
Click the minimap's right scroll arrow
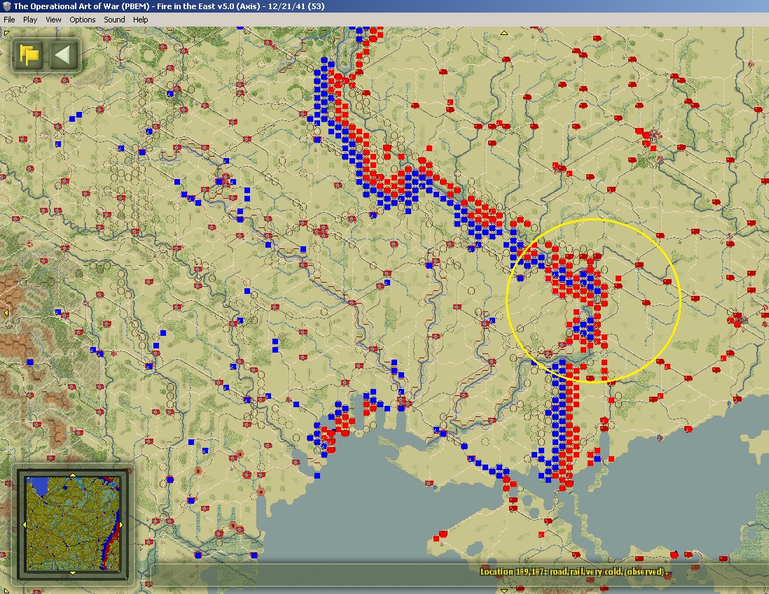coord(120,524)
